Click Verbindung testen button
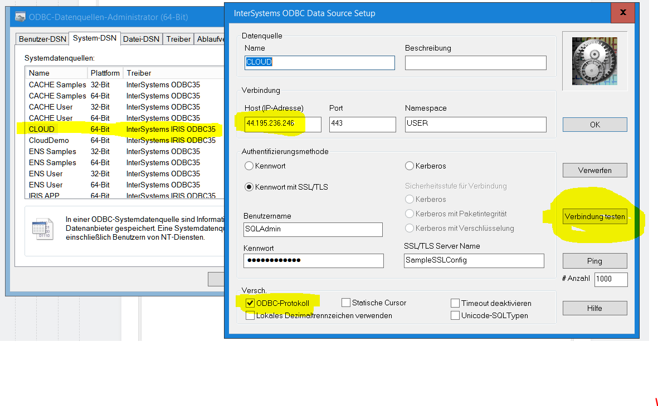The image size is (658, 406). point(594,216)
